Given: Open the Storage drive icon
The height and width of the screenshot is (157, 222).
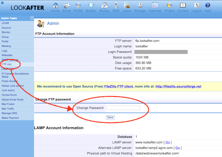Looking at the screenshot, I should point(140,6).
